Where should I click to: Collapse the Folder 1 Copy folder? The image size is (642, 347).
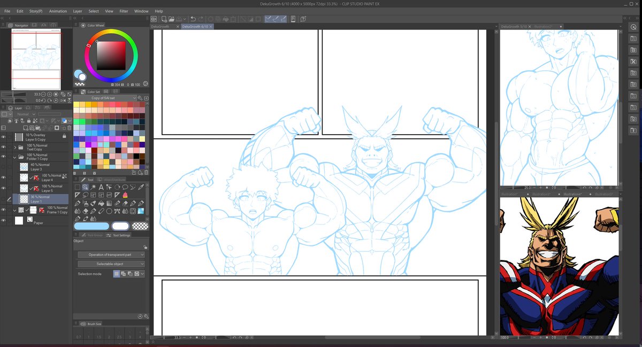click(15, 157)
